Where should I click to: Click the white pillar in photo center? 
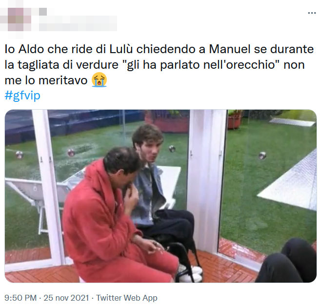coord(207,179)
